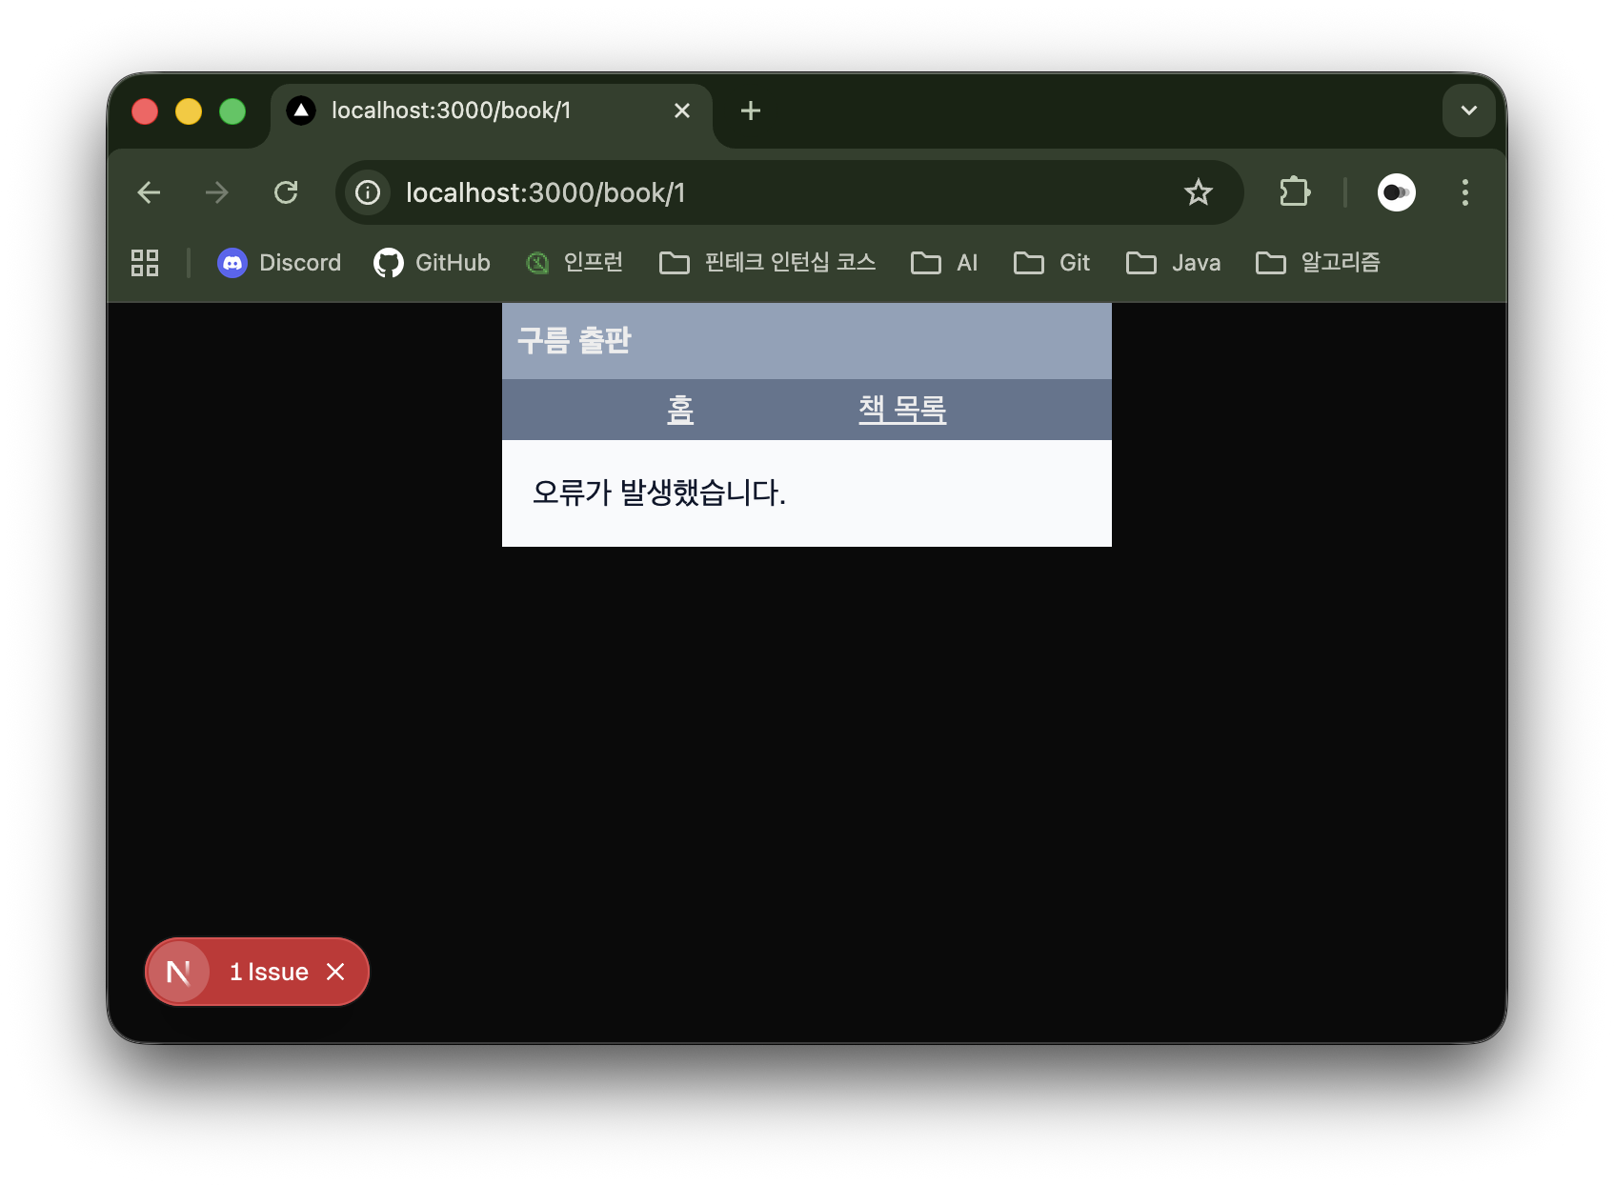The width and height of the screenshot is (1614, 1185).
Task: Open the apps grid in bookmarks bar
Action: tap(145, 263)
